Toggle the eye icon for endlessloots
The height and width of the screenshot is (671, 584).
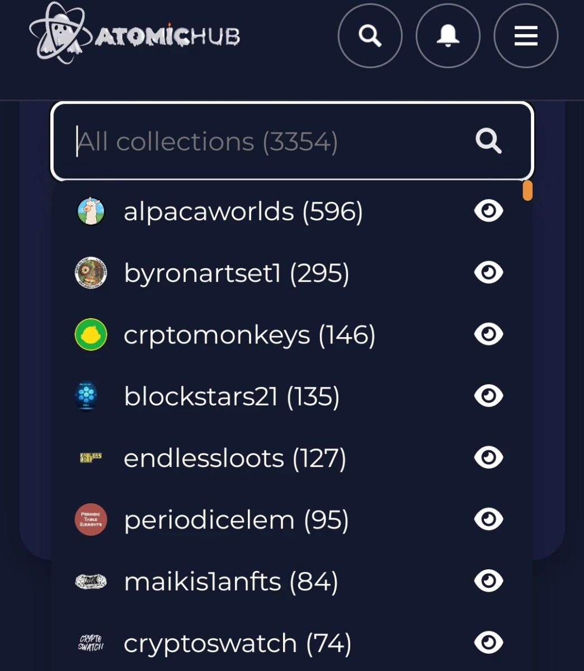tap(488, 457)
